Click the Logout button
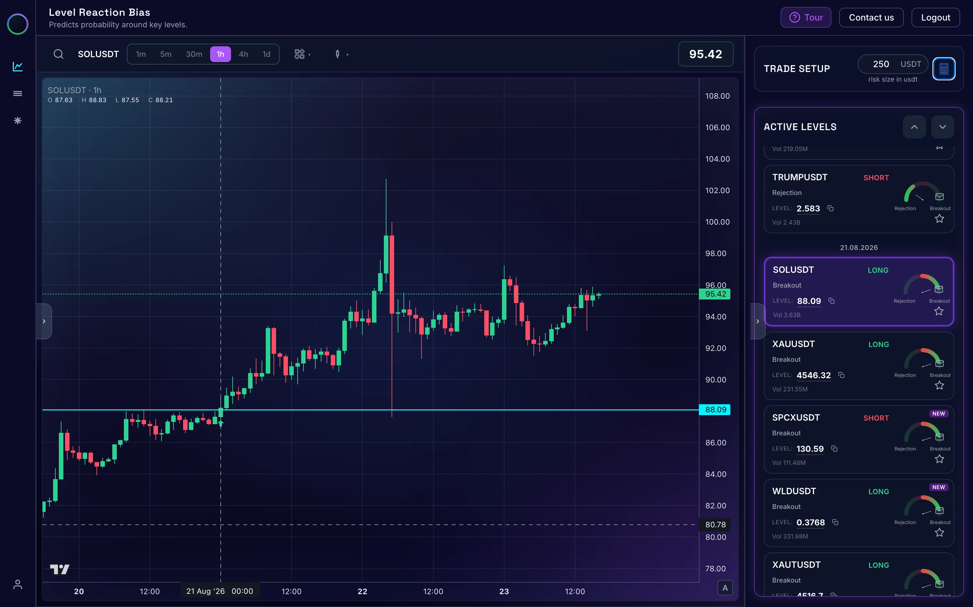The image size is (973, 607). click(x=936, y=18)
